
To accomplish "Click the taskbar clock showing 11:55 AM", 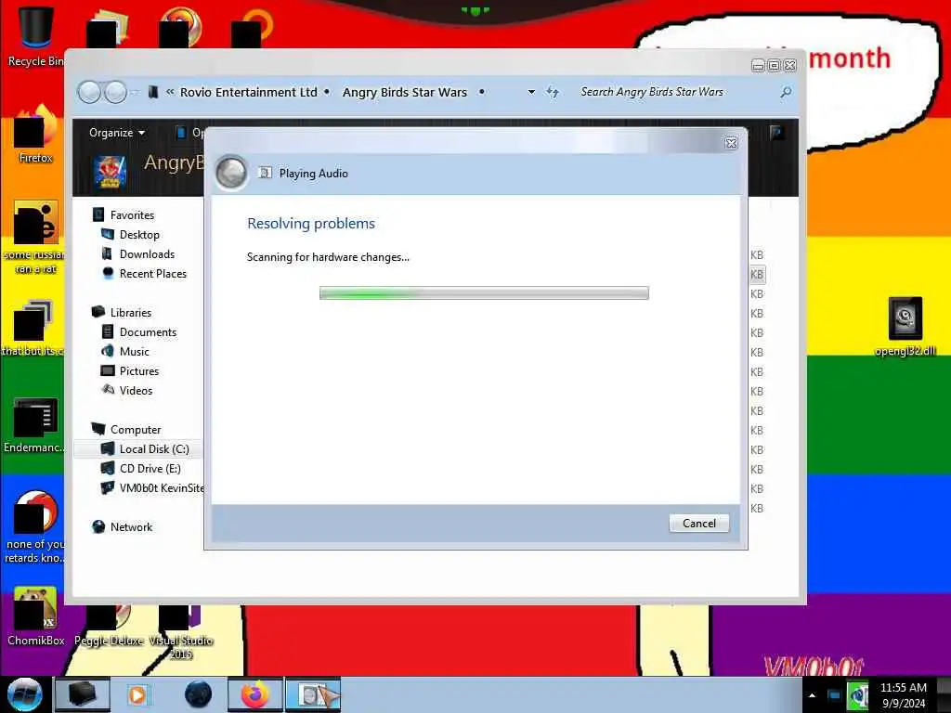I will (x=903, y=694).
